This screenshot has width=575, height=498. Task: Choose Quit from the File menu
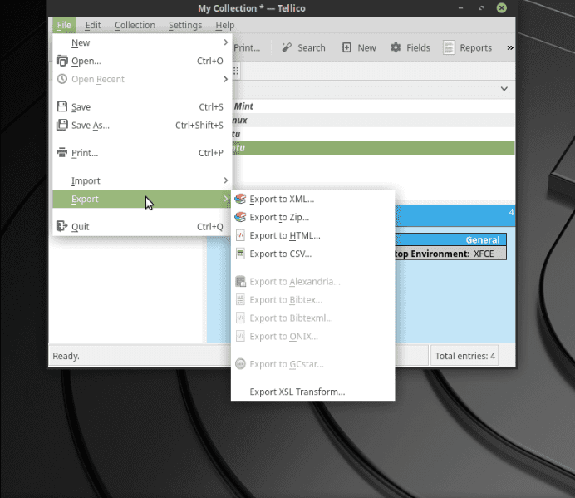[x=142, y=226]
